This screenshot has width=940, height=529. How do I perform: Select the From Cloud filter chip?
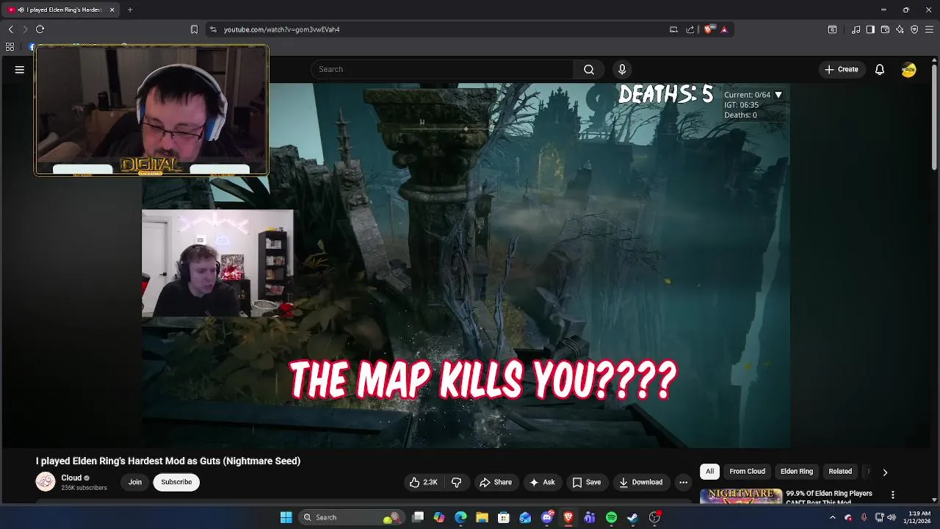point(747,472)
